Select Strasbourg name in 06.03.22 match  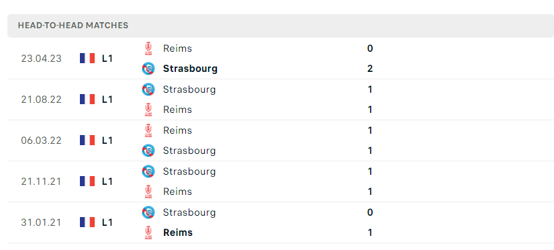189,151
